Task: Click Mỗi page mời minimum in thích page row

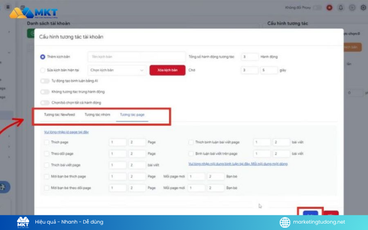Action: (196, 177)
